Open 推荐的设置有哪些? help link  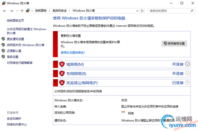(x=73, y=53)
